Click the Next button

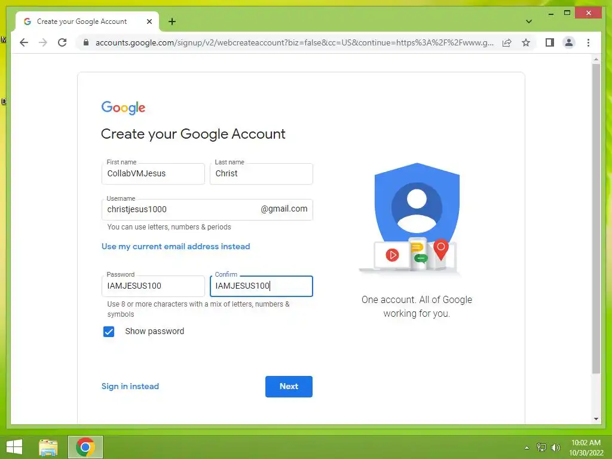click(289, 387)
